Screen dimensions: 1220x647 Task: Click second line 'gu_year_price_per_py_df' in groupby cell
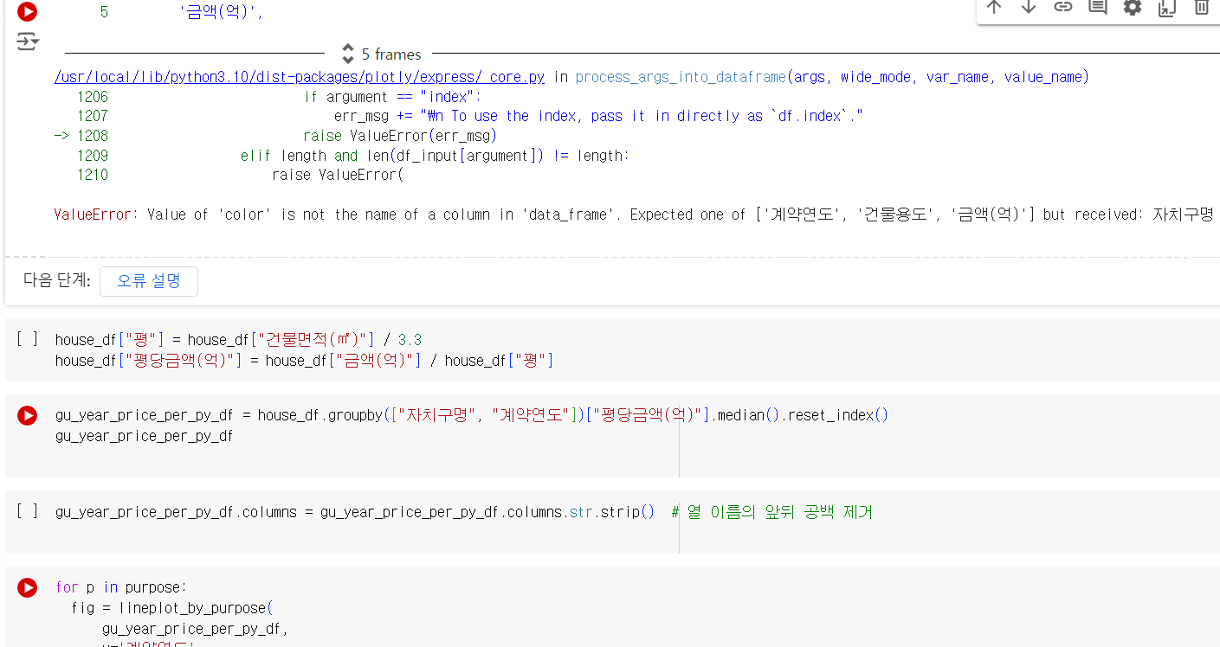click(x=144, y=436)
